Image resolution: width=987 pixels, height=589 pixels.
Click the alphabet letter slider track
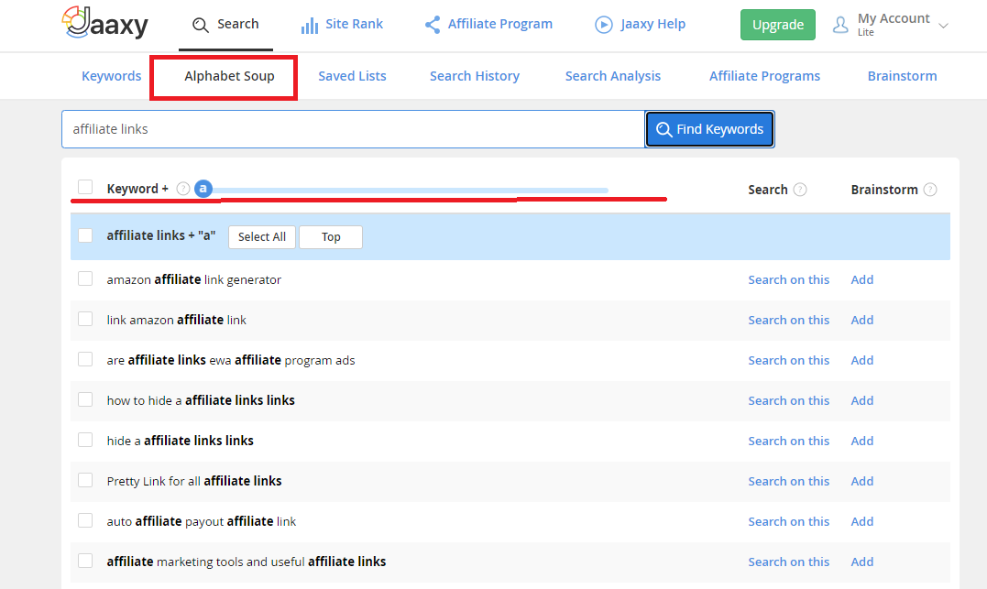click(411, 190)
